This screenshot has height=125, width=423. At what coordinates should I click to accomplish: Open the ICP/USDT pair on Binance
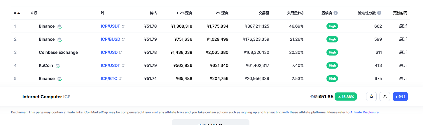click(x=110, y=26)
